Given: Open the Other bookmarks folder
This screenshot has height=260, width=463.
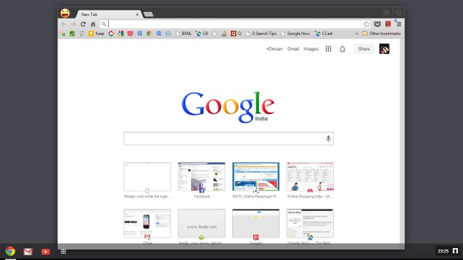Looking at the screenshot, I should click(381, 34).
